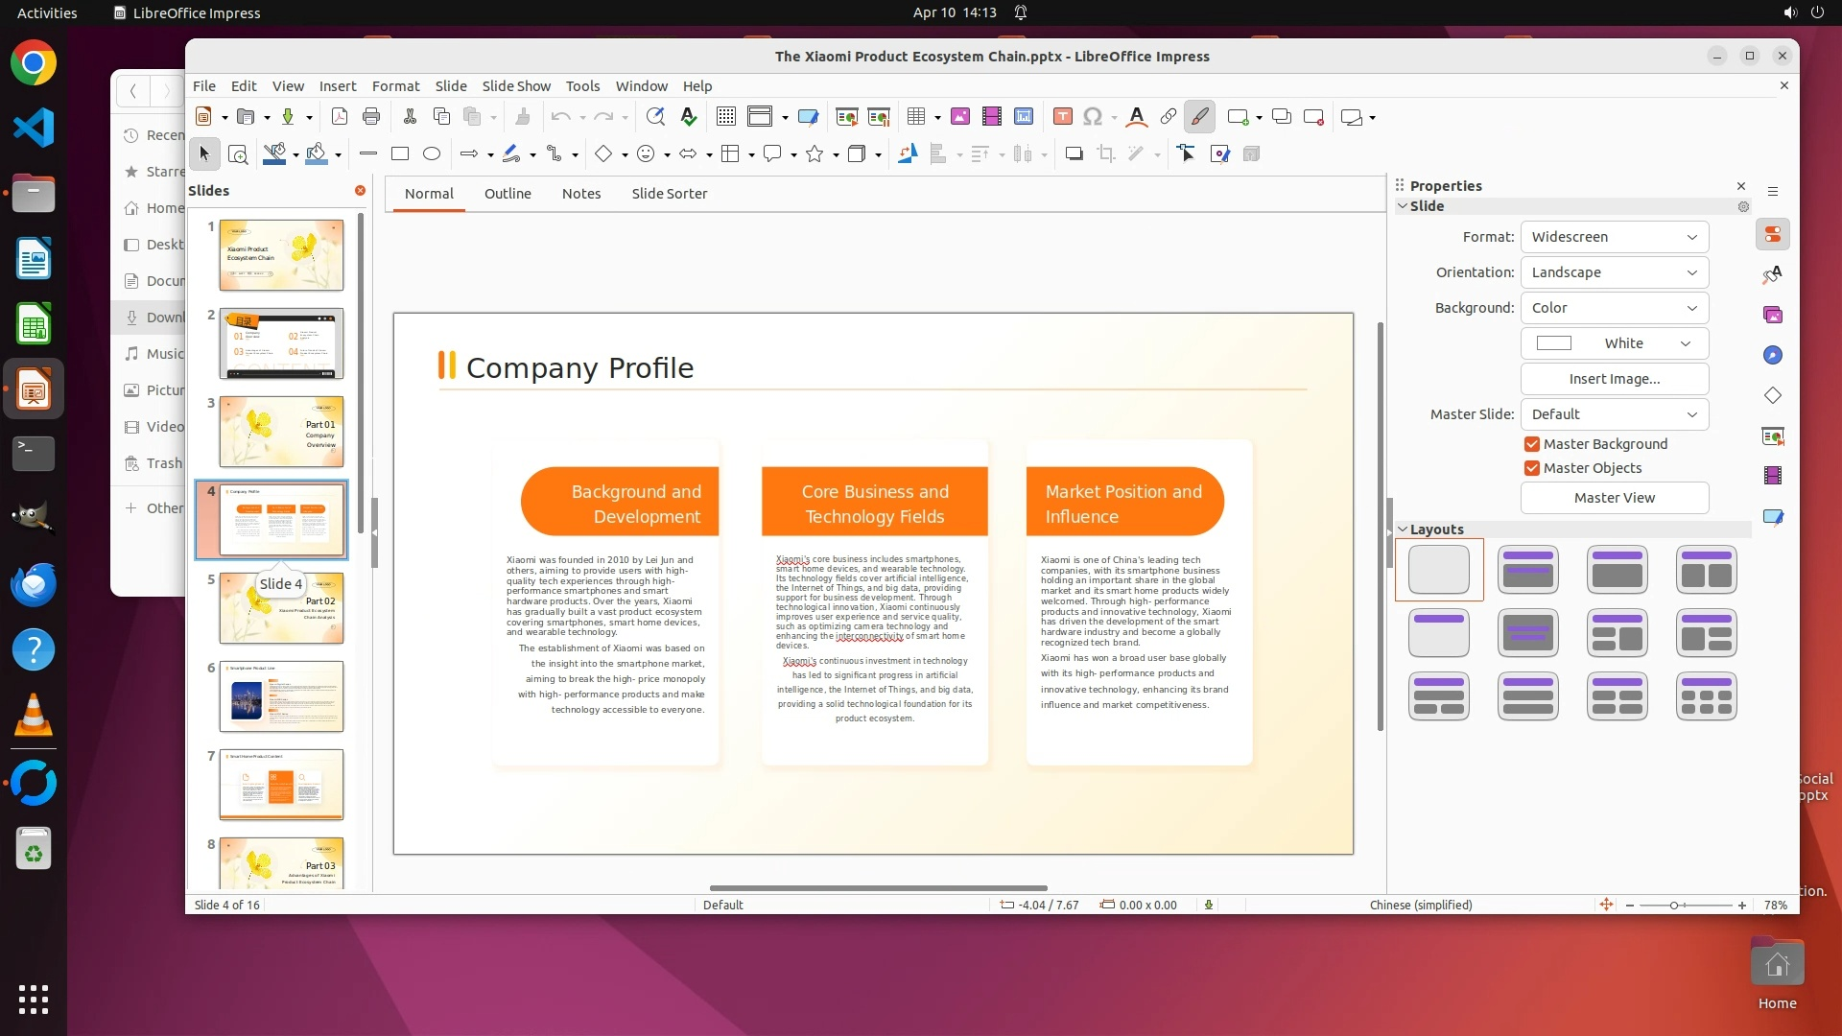The width and height of the screenshot is (1842, 1036).
Task: Click the Display Grid toolbar icon
Action: (x=726, y=117)
